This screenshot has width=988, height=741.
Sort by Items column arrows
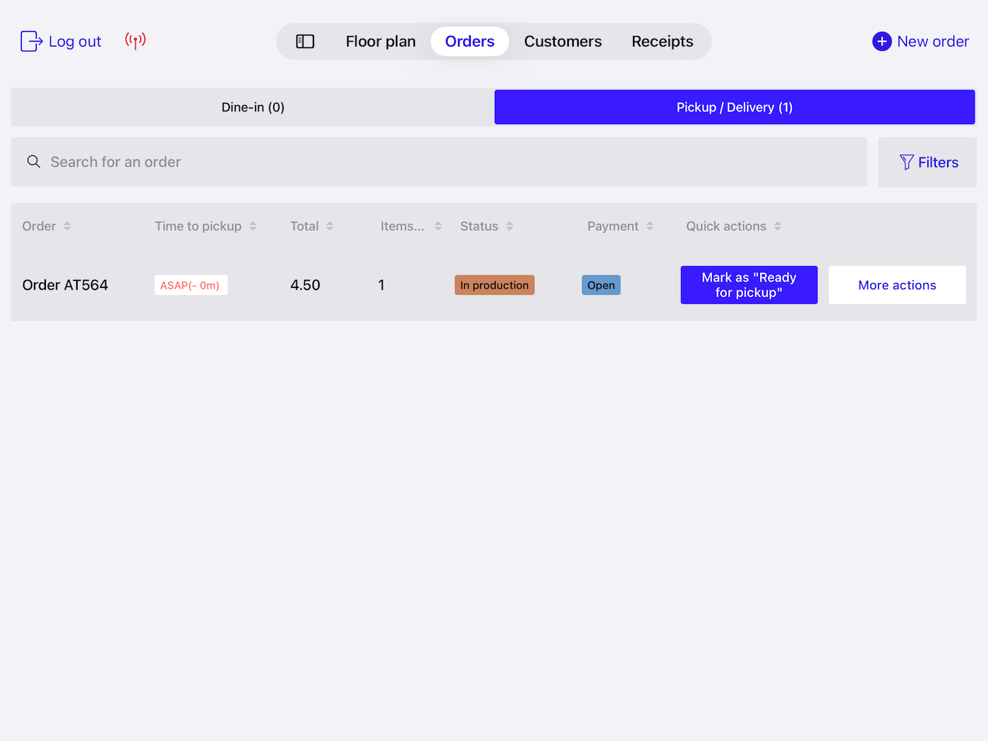[x=438, y=226]
